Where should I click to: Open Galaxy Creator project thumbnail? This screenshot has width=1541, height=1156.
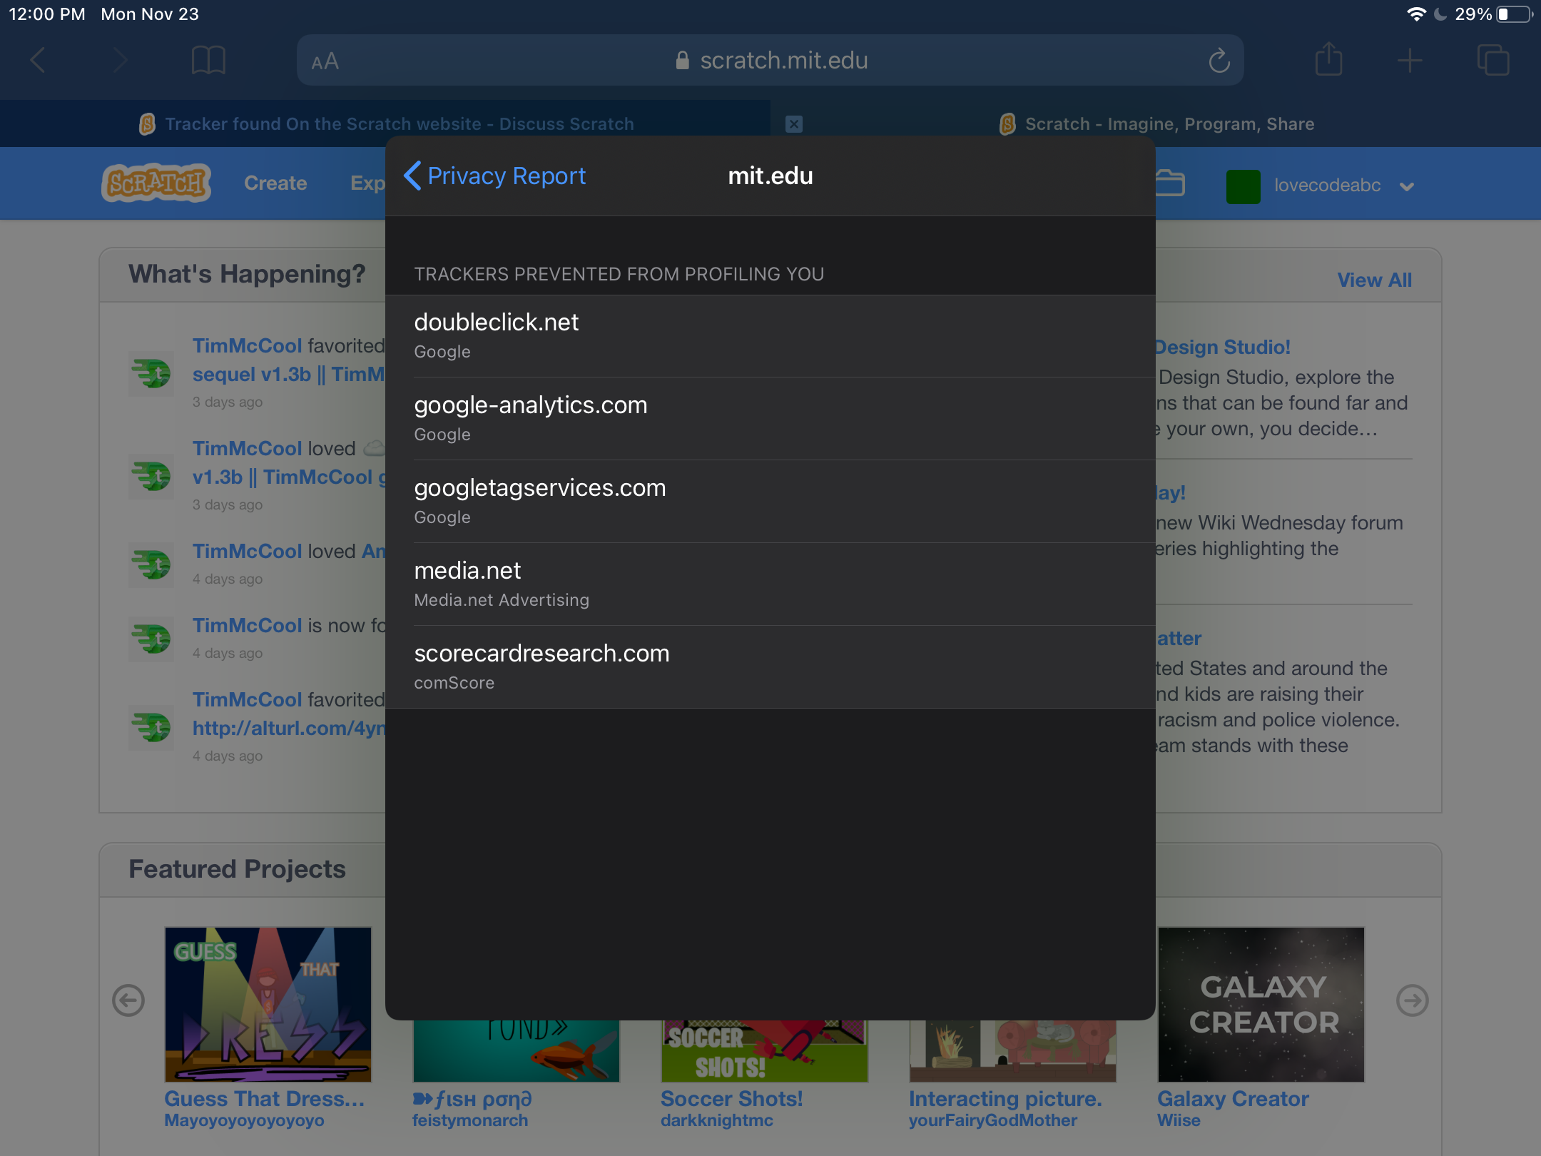click(x=1261, y=1004)
